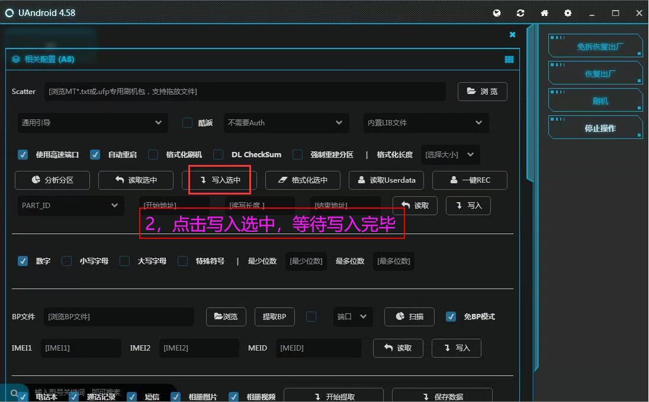Click the refresh arrows icon in title bar
Image resolution: width=649 pixels, height=402 pixels.
point(521,13)
